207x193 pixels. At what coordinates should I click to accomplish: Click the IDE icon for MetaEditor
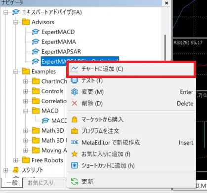pos(75,142)
